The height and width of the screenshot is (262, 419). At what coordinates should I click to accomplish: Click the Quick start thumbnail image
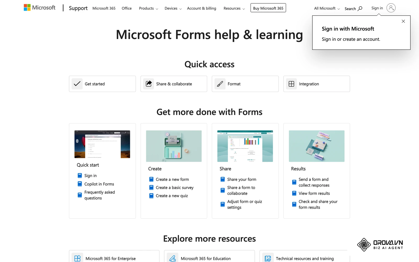[102, 144]
